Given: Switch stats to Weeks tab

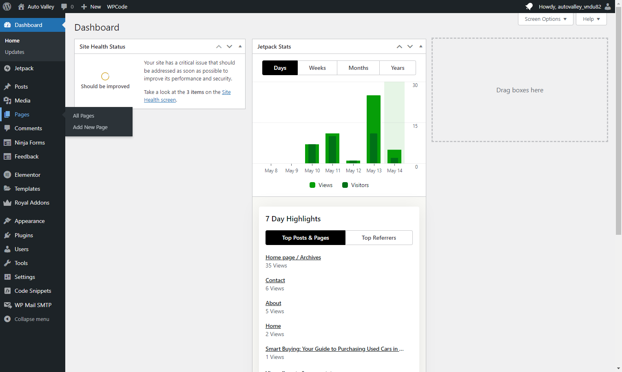Looking at the screenshot, I should [317, 68].
